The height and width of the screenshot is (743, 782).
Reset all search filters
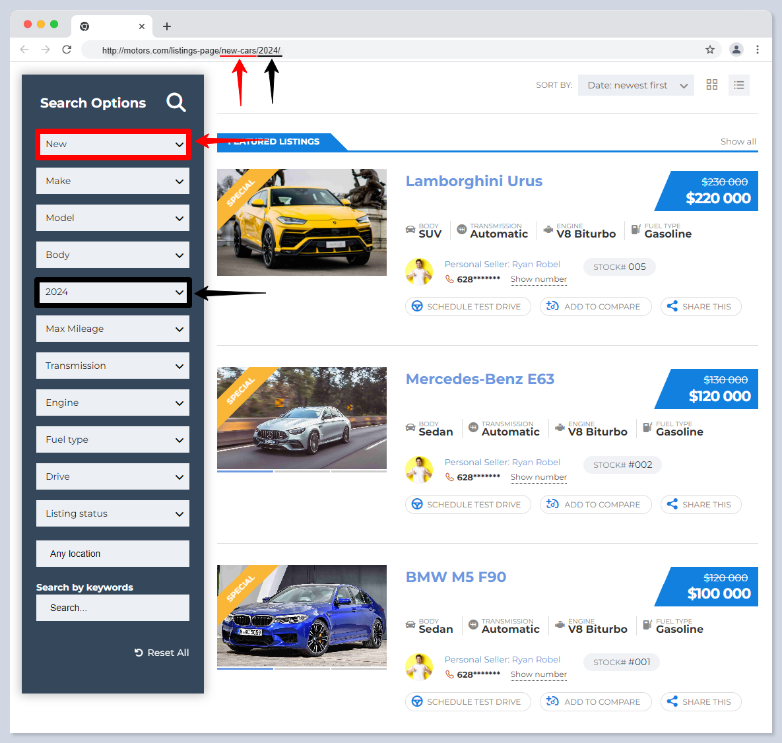tap(162, 653)
